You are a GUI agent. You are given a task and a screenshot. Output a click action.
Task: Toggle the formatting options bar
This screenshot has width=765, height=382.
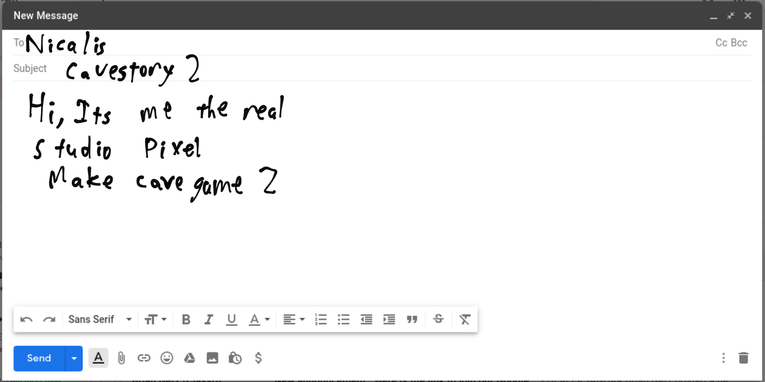click(x=99, y=358)
